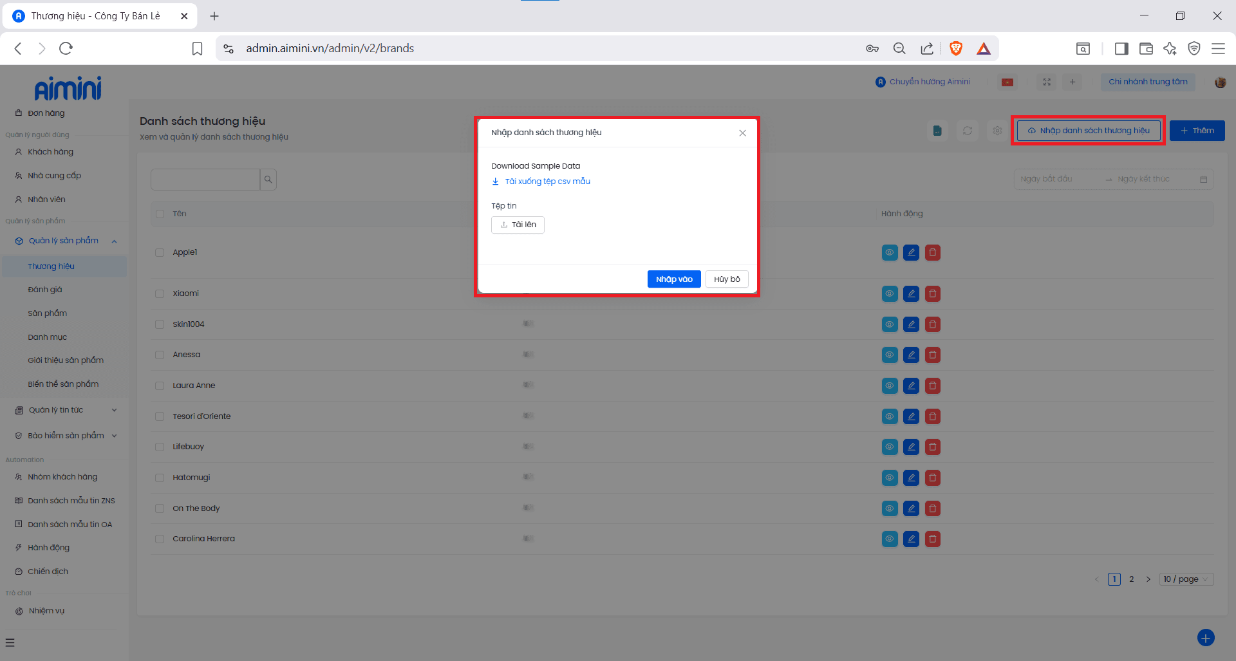Click the export file icon
Screen dimensions: 1236x661
[937, 131]
